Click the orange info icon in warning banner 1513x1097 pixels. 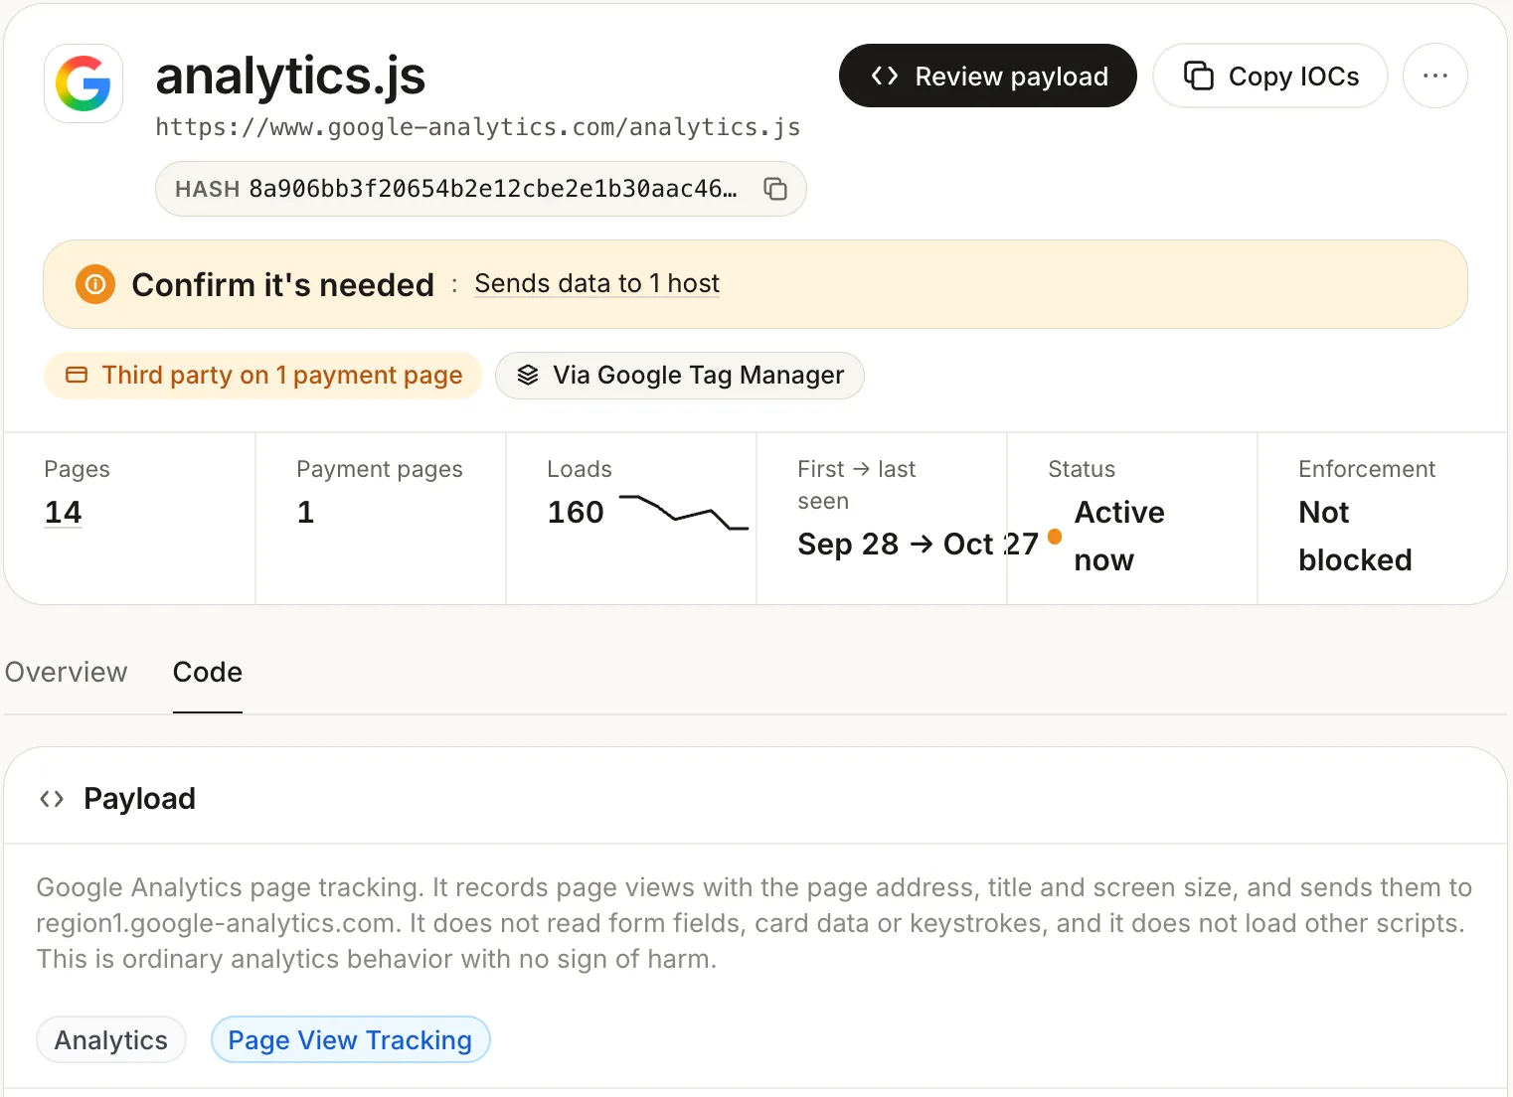[x=95, y=284]
